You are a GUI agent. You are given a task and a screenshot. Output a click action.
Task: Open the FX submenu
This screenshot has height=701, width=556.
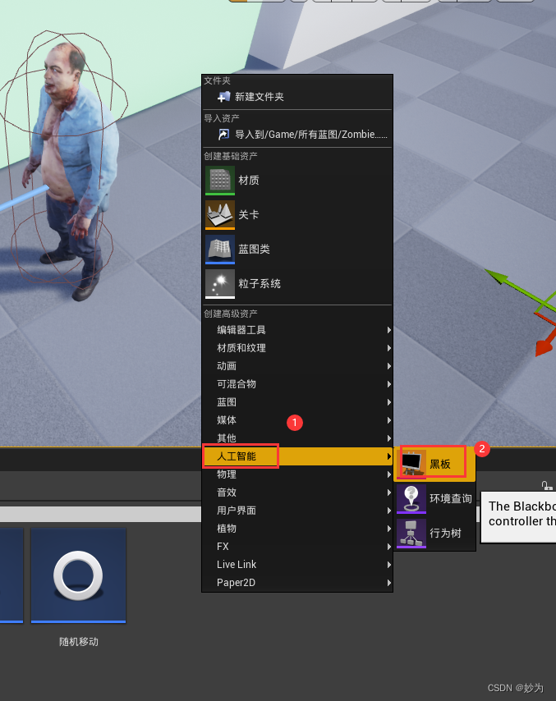[297, 547]
